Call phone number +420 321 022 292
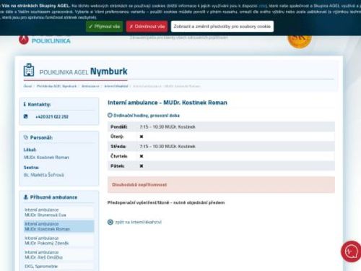 pyautogui.click(x=52, y=117)
